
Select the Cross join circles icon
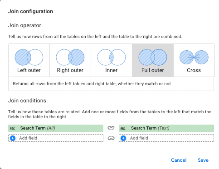point(194,57)
